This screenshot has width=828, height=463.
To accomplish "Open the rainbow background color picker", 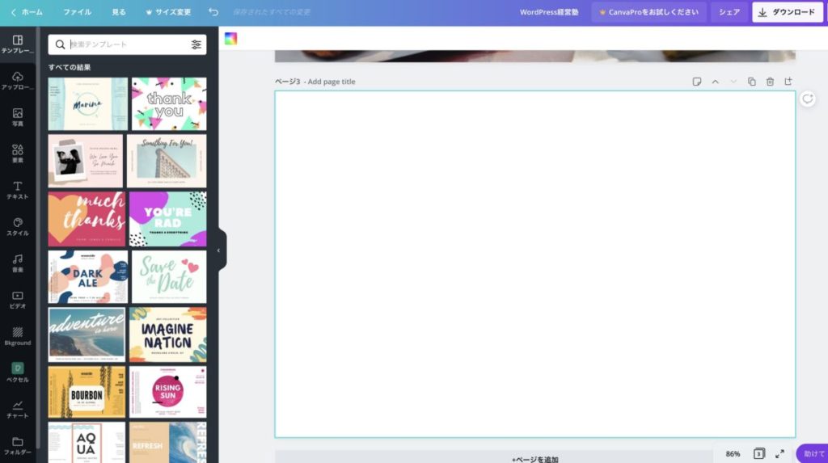I will (231, 39).
